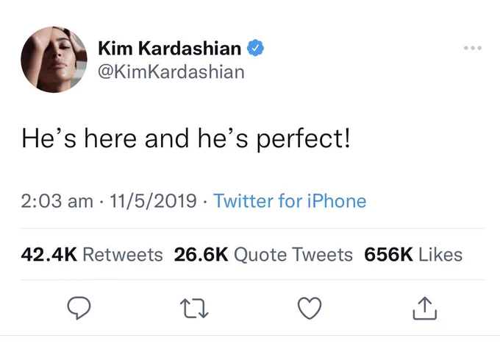Open the Twitter for iPhone link
The width and height of the screenshot is (500, 344).
[x=290, y=201]
